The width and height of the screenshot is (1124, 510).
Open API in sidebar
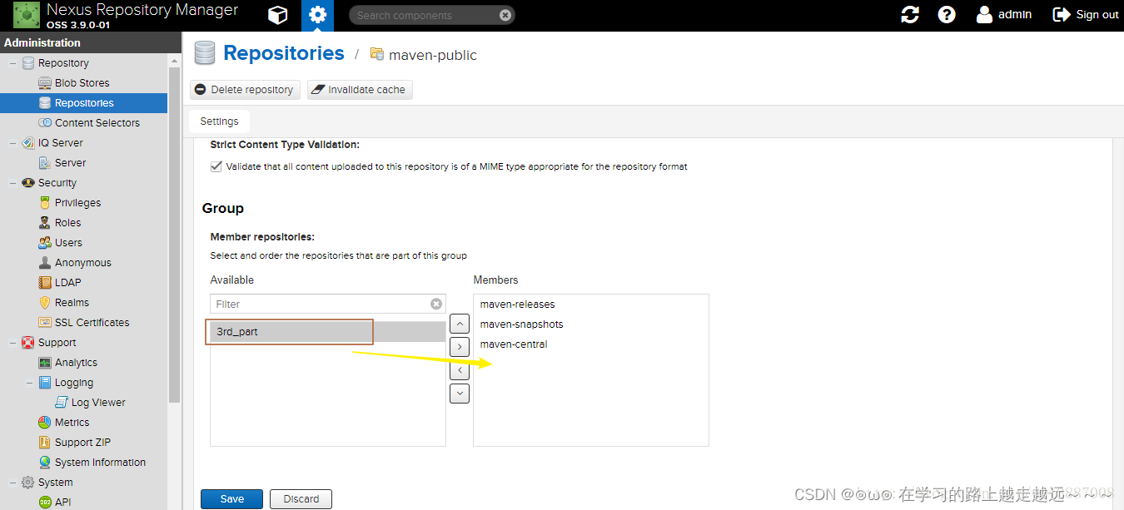[62, 502]
